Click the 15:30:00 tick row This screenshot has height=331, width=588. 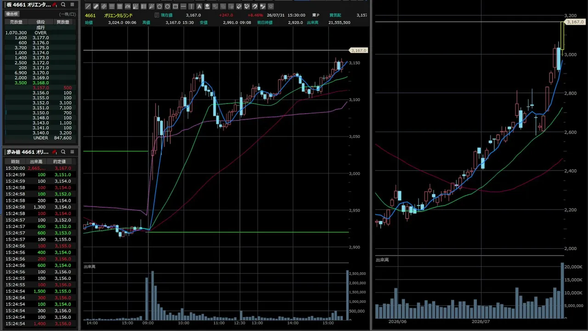click(40, 168)
